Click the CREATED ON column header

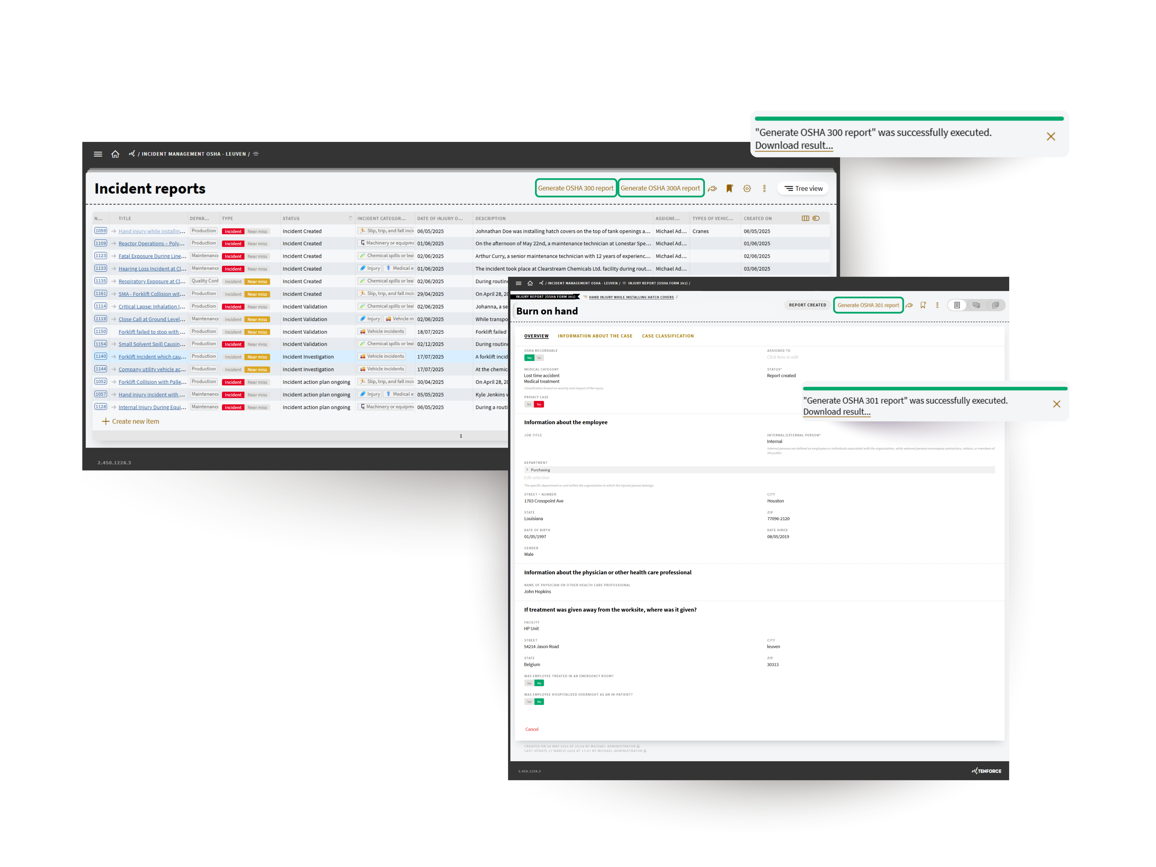click(758, 218)
